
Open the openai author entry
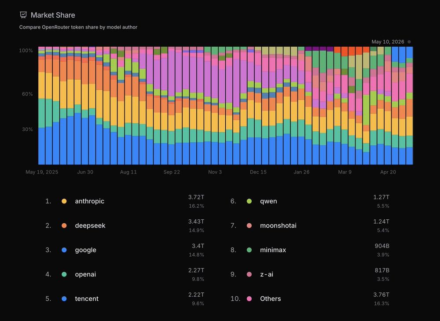pos(85,274)
